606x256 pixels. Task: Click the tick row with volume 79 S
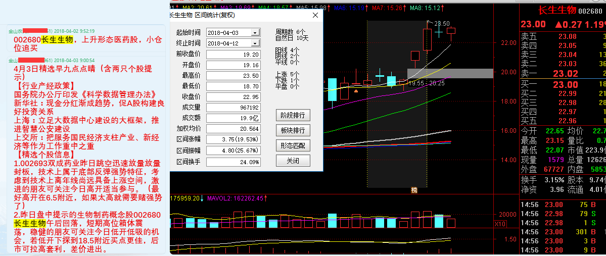click(x=563, y=214)
